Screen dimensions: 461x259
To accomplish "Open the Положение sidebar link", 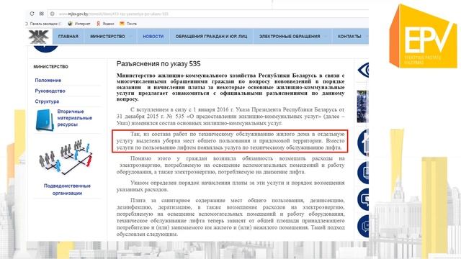I will coord(48,80).
